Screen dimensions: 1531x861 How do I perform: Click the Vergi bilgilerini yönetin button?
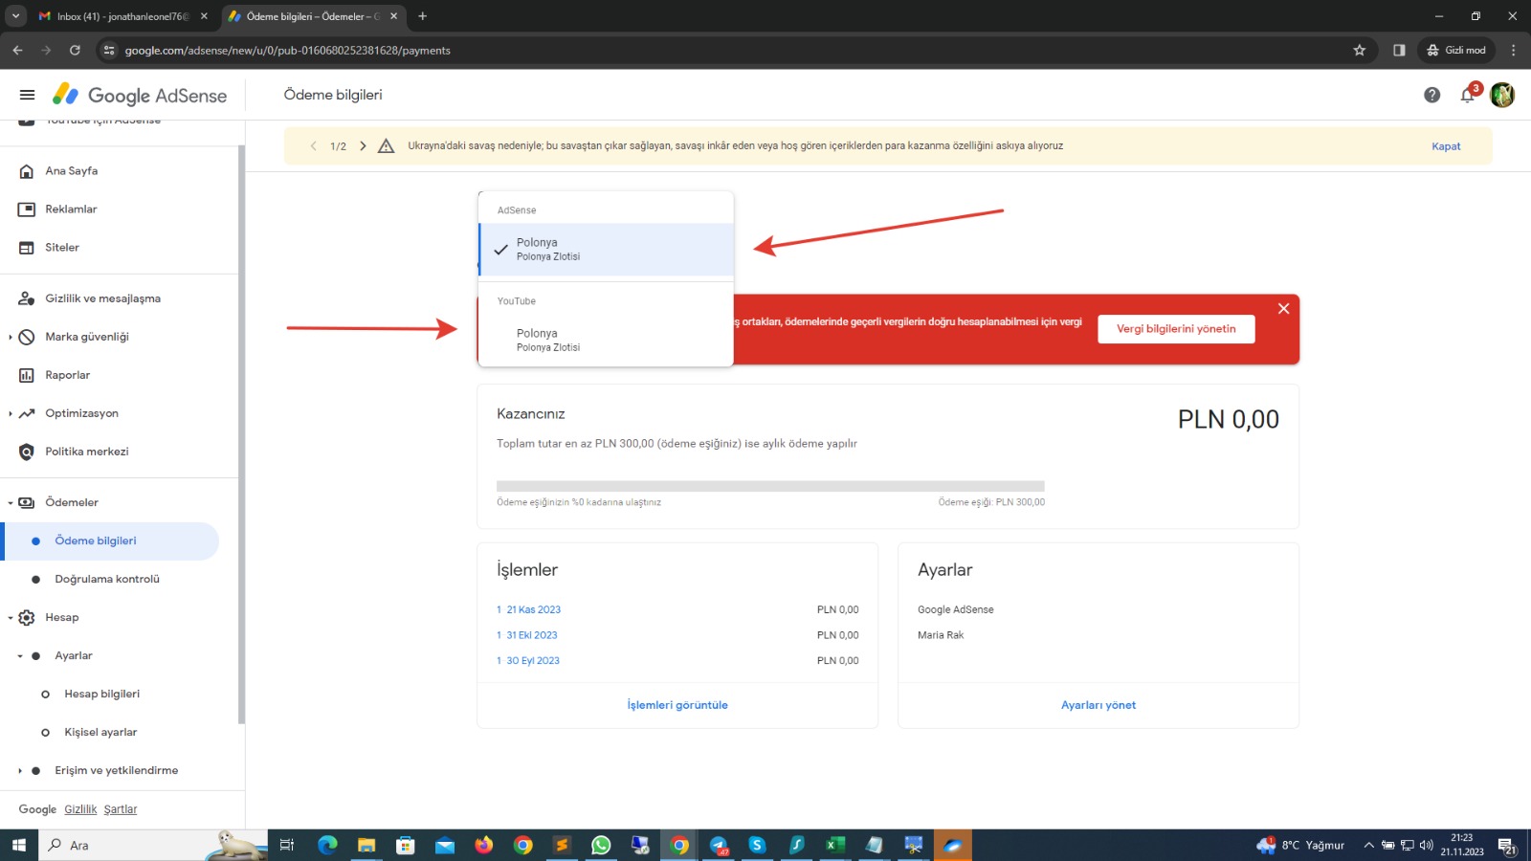click(x=1176, y=329)
